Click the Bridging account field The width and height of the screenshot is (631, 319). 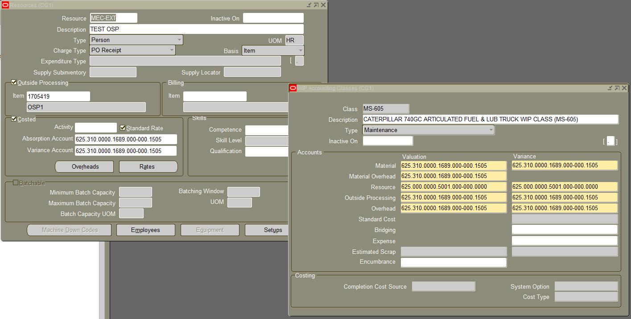[565, 230]
